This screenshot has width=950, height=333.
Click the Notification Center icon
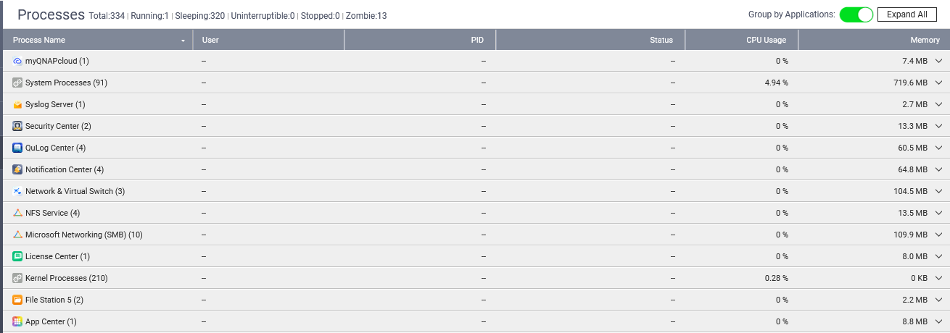(17, 170)
